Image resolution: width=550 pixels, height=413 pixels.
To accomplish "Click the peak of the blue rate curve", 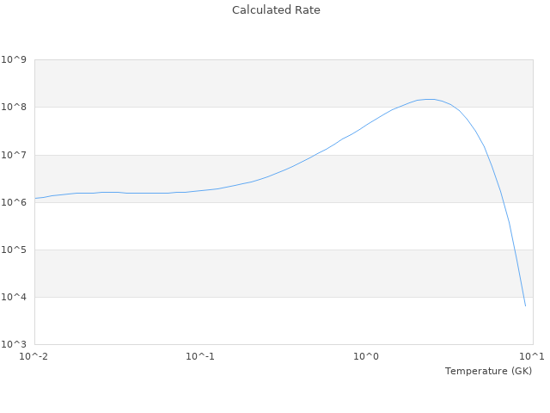I will [x=430, y=99].
